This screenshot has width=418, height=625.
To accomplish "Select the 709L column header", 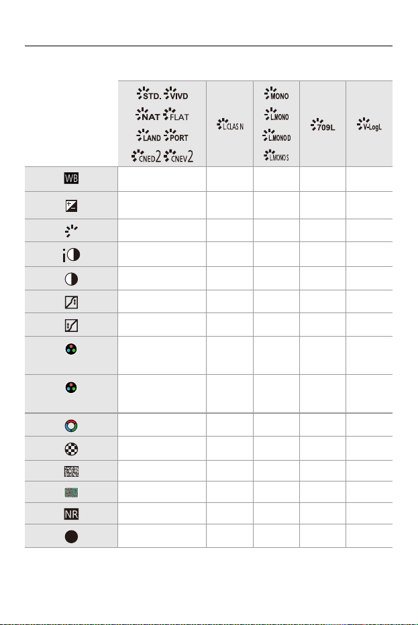I will coord(323,125).
